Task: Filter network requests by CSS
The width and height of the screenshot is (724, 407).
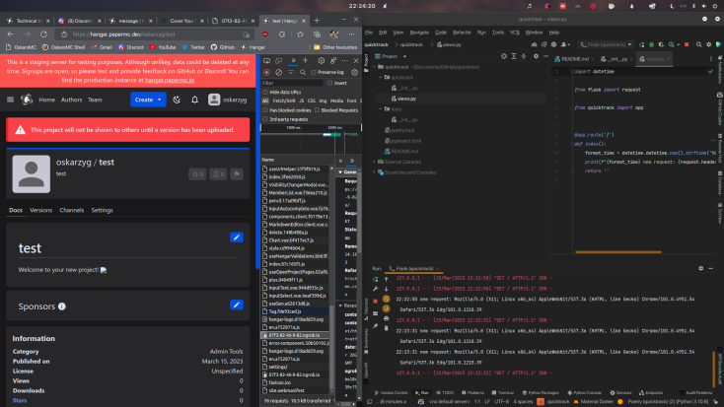Action: [x=312, y=101]
